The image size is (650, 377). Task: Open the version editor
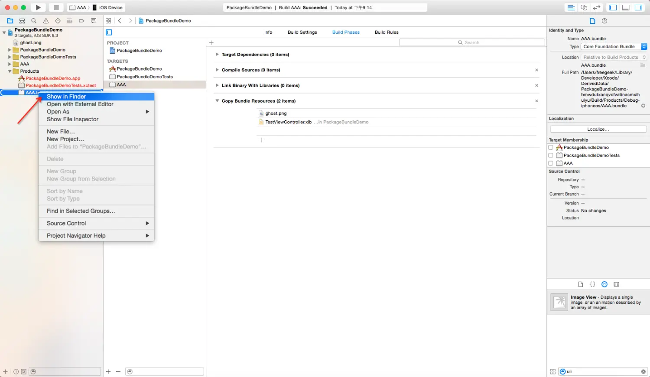[x=597, y=7]
